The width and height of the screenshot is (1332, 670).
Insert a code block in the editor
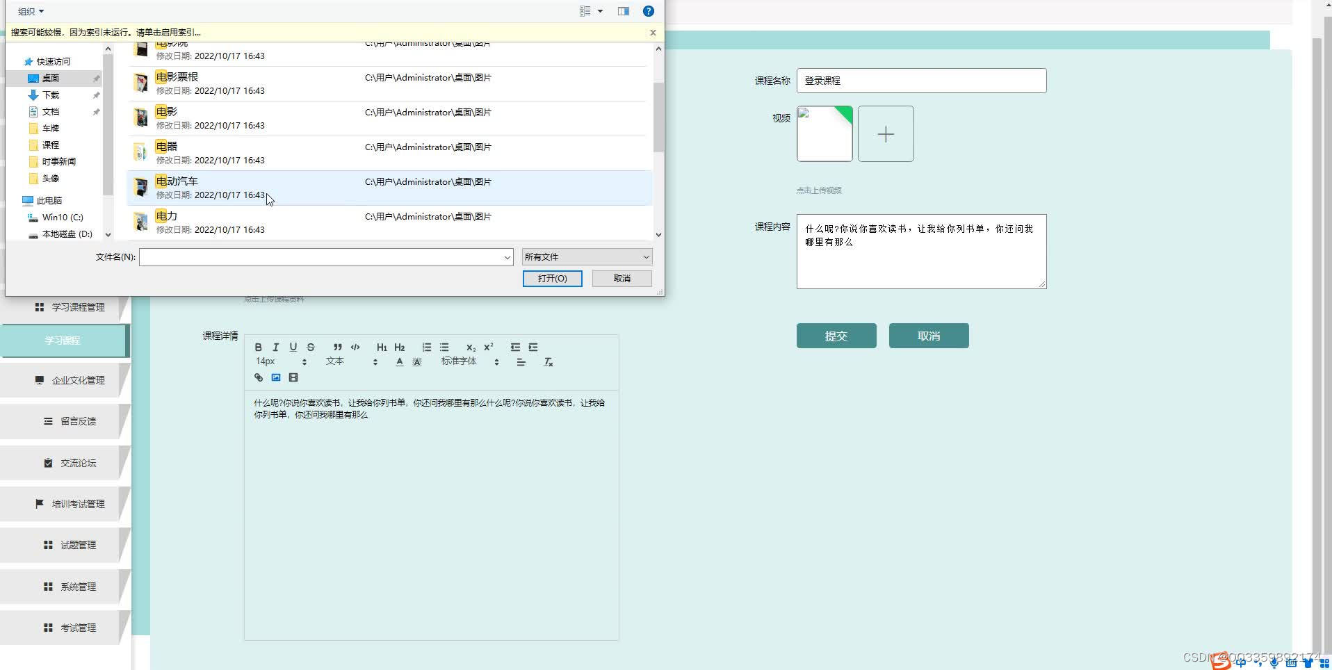pyautogui.click(x=355, y=347)
